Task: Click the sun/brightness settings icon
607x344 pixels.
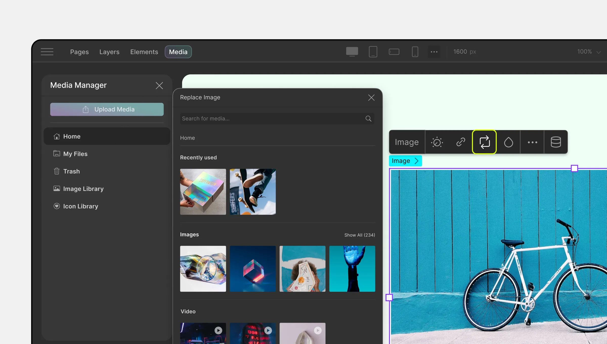Action: click(437, 141)
